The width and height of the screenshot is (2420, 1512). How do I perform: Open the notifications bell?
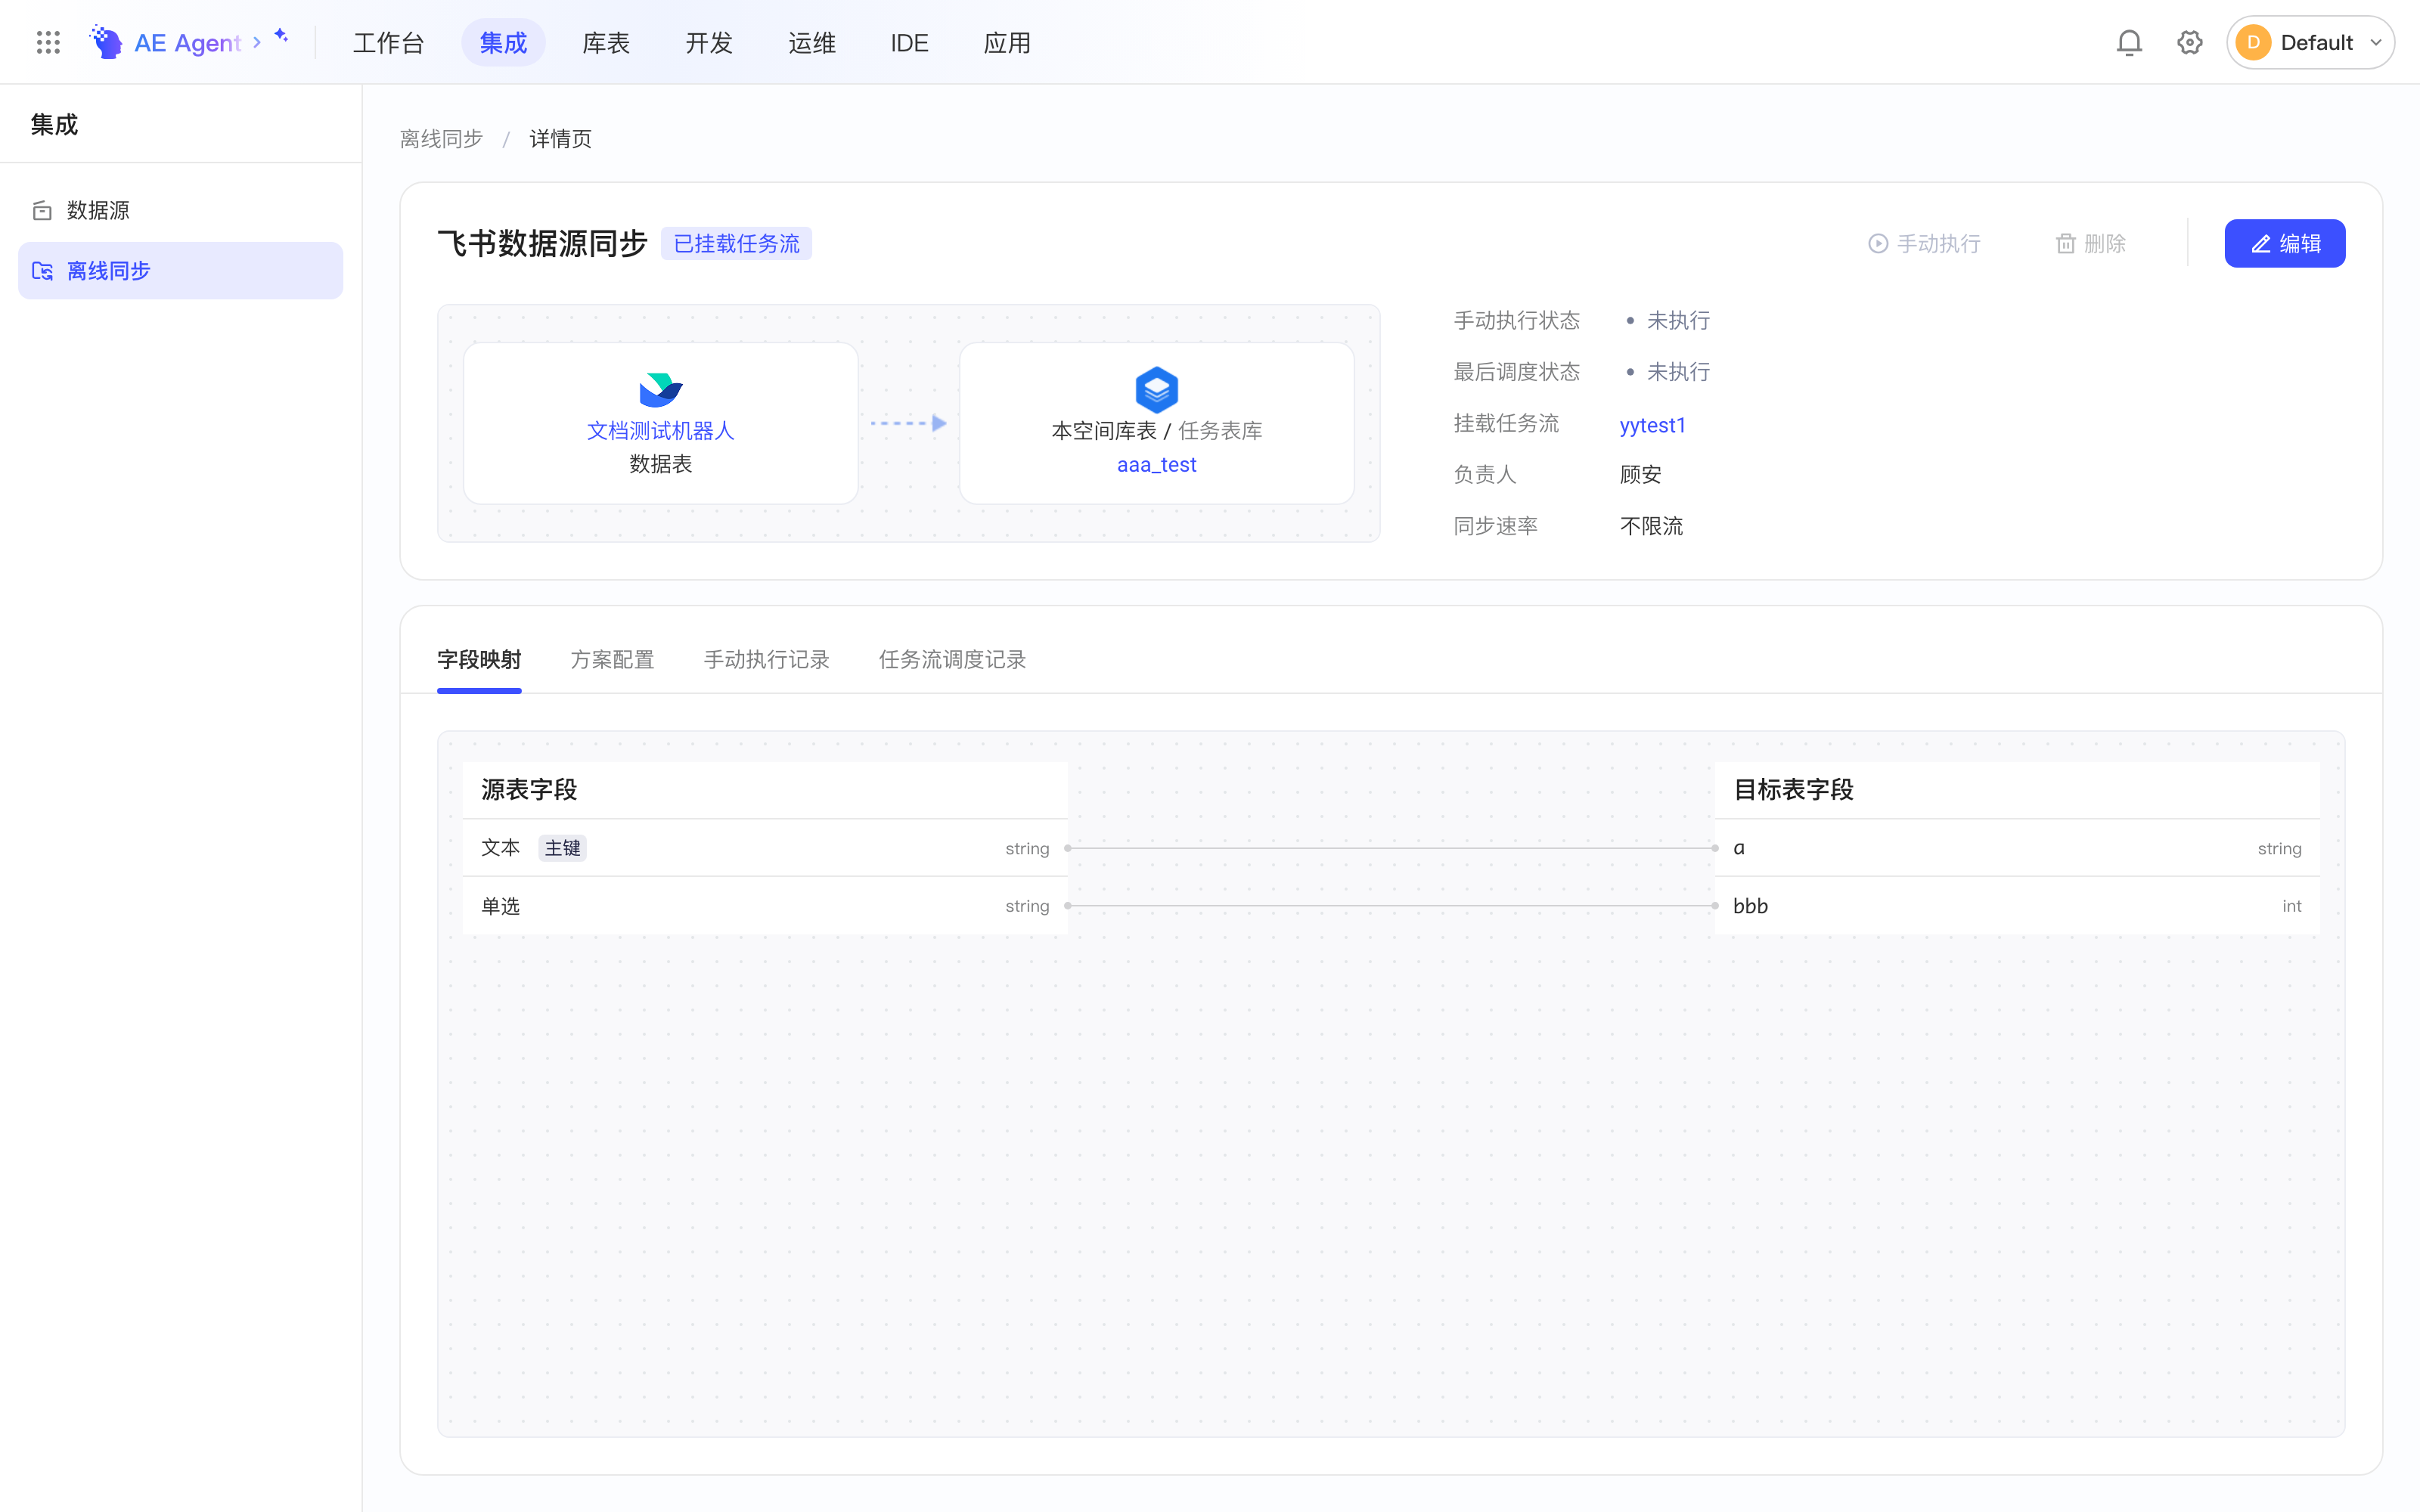pyautogui.click(x=2129, y=42)
